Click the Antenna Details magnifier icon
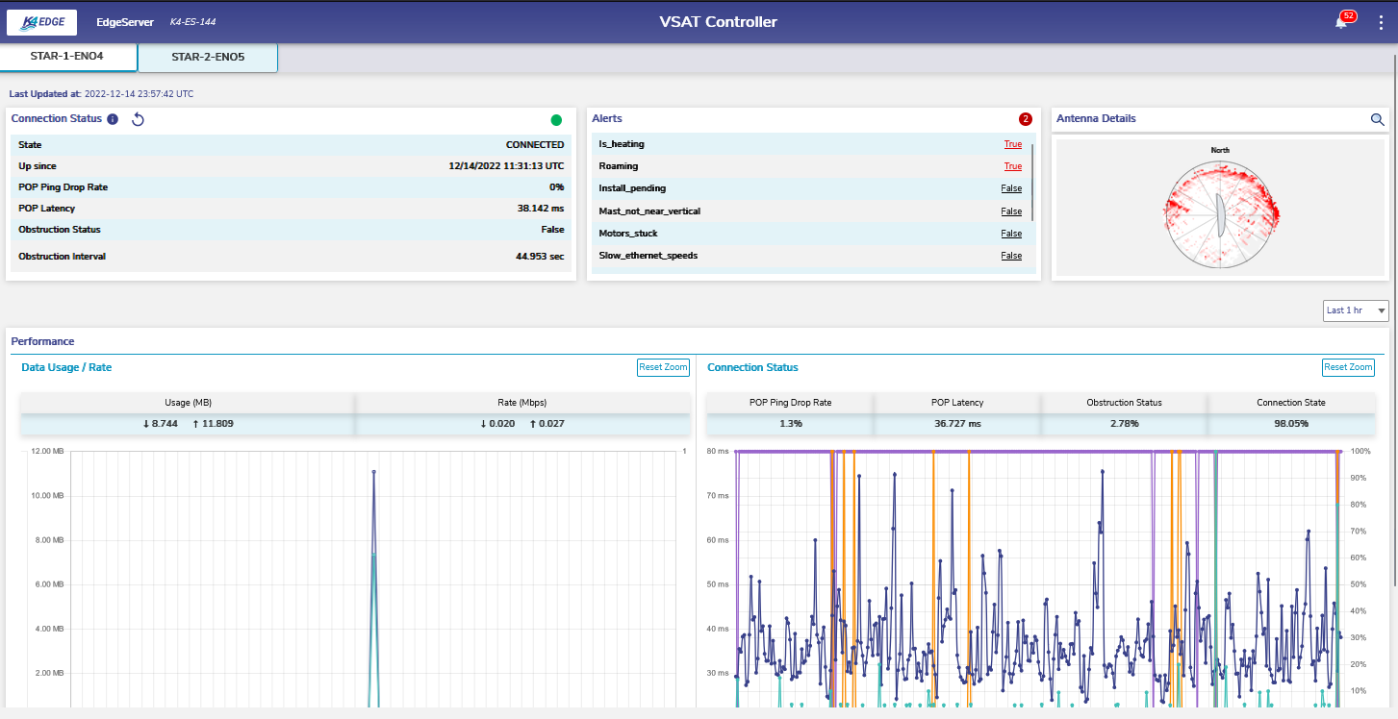 tap(1377, 119)
